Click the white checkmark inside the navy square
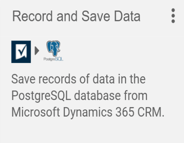The width and height of the screenshot is (184, 143). [x=21, y=52]
